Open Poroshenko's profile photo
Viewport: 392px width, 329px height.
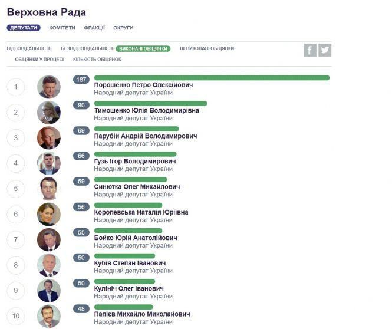(49, 87)
